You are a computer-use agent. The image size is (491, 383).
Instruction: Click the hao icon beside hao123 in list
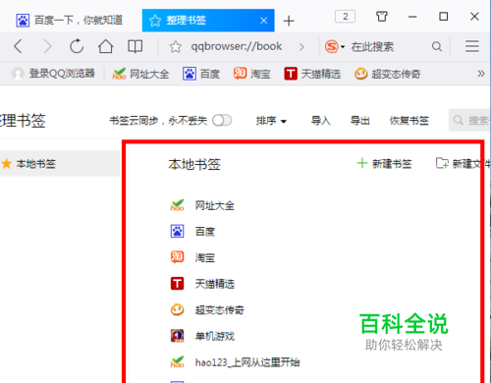pos(177,361)
